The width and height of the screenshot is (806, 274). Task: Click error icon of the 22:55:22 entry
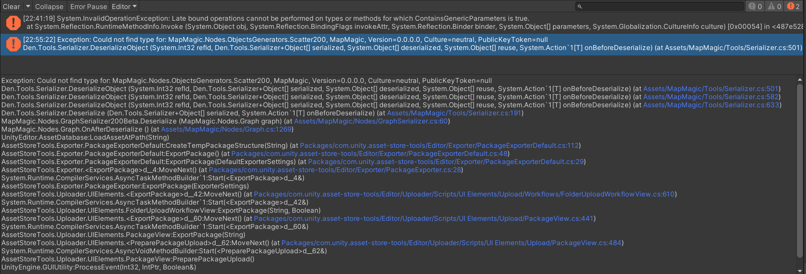click(x=13, y=44)
